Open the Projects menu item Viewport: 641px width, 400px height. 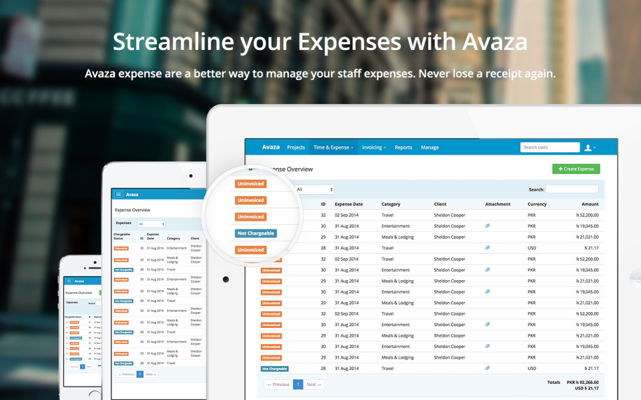point(296,147)
